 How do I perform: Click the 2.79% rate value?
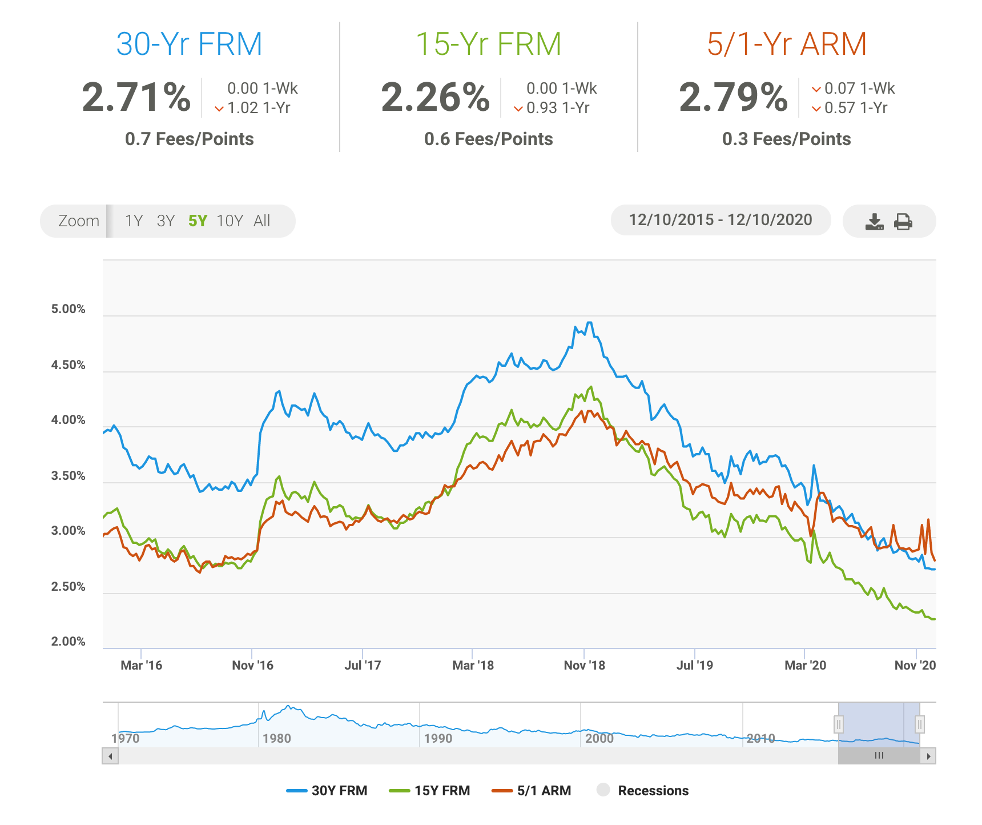[733, 97]
